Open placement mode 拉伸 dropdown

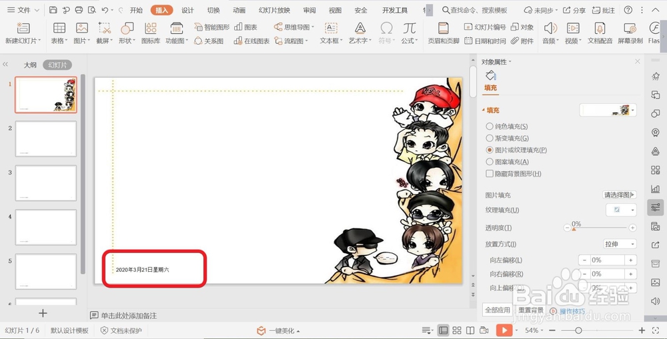pos(620,244)
